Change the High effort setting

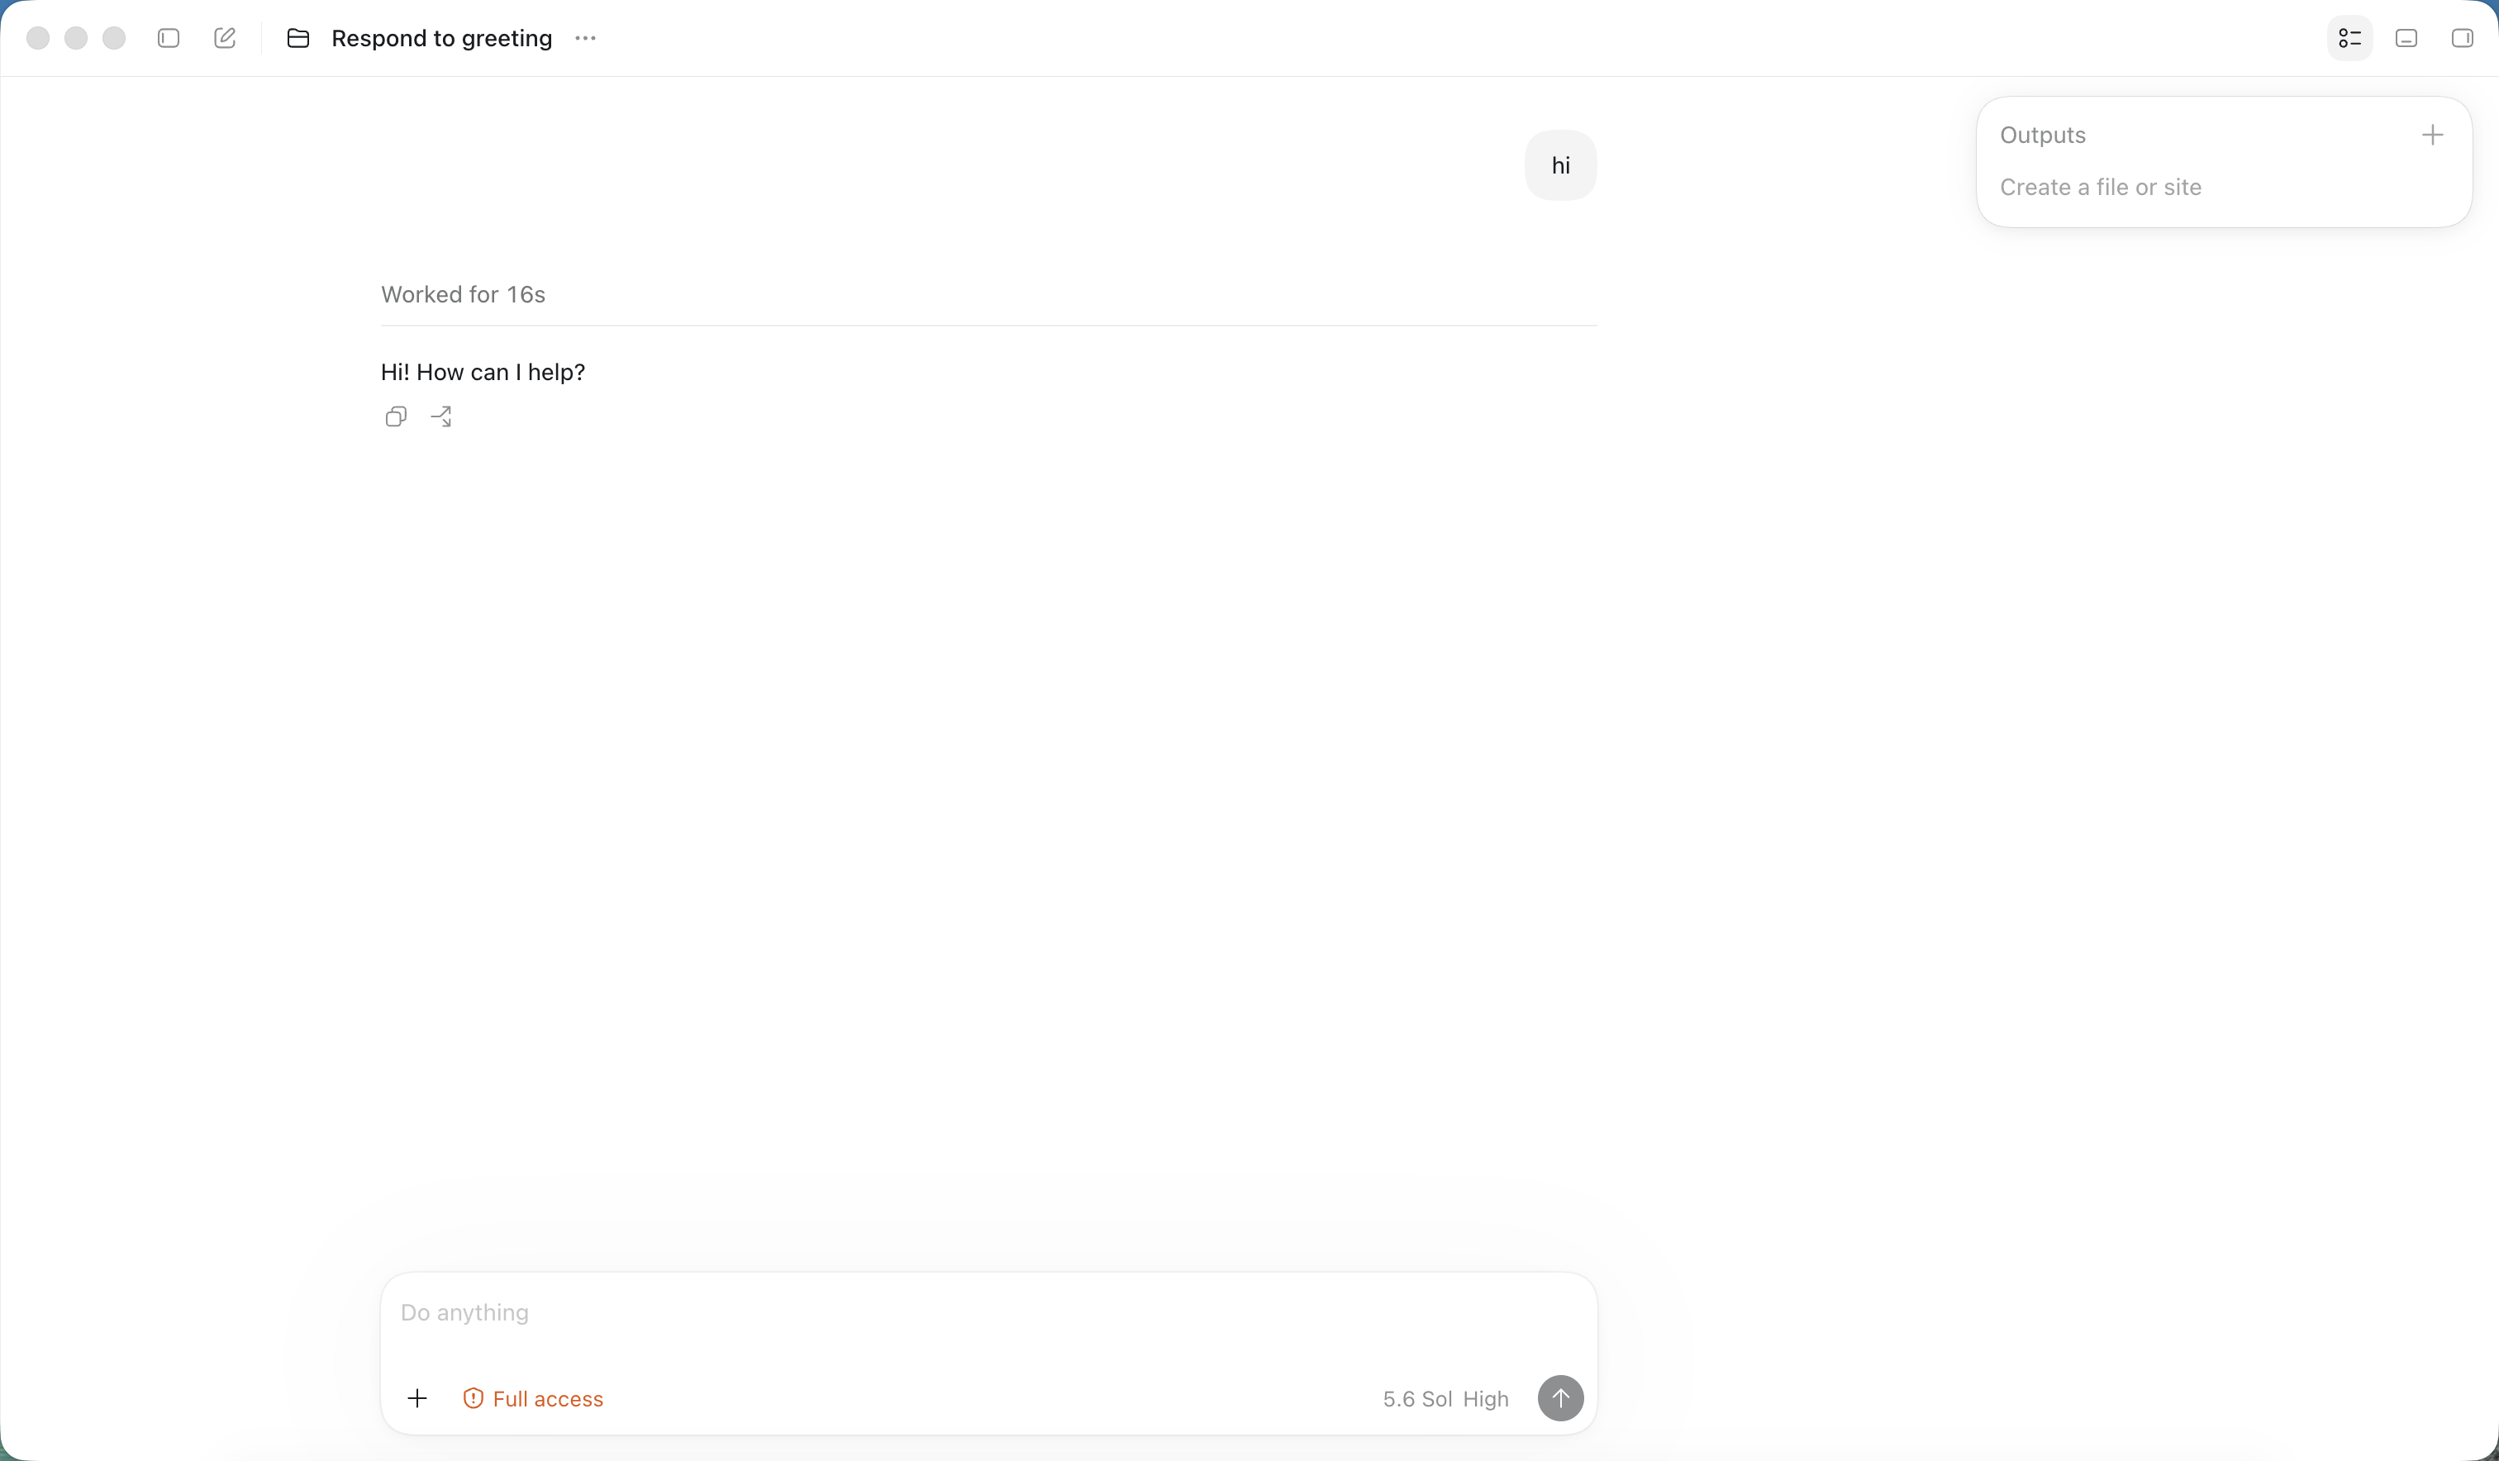click(1486, 1398)
